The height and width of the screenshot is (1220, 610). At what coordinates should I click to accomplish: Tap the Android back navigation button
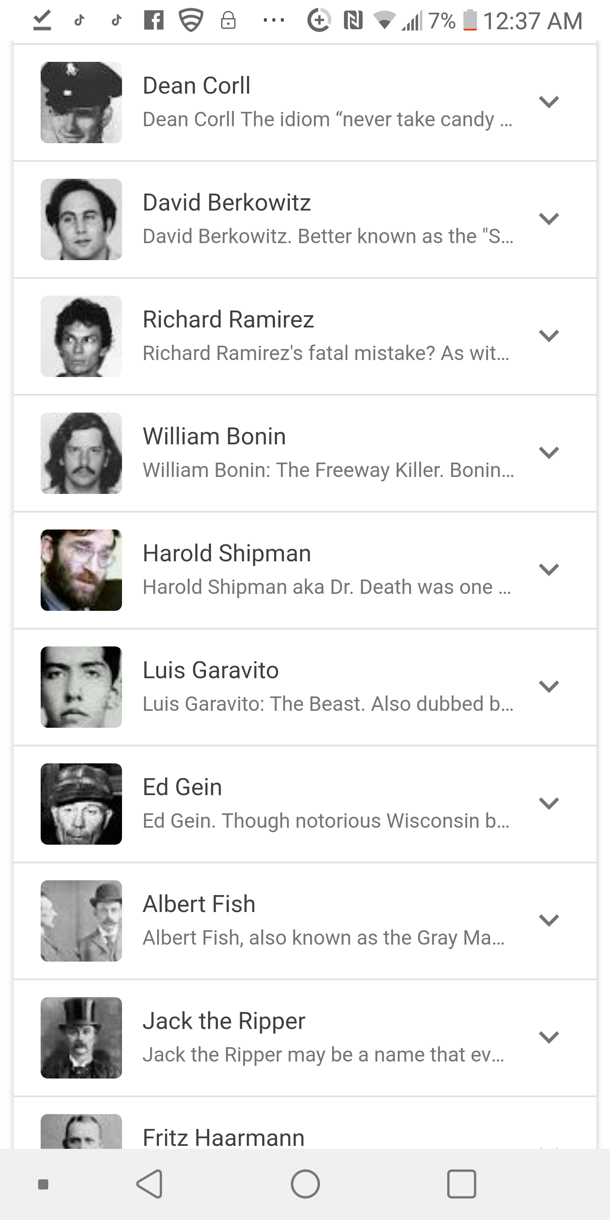tap(150, 1184)
